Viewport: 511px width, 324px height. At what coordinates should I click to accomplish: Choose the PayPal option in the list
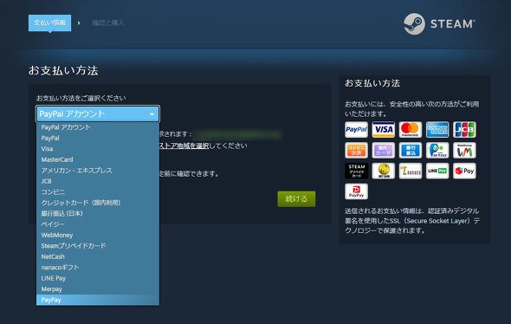[98, 138]
